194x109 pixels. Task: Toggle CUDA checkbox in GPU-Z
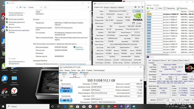coord(114,60)
